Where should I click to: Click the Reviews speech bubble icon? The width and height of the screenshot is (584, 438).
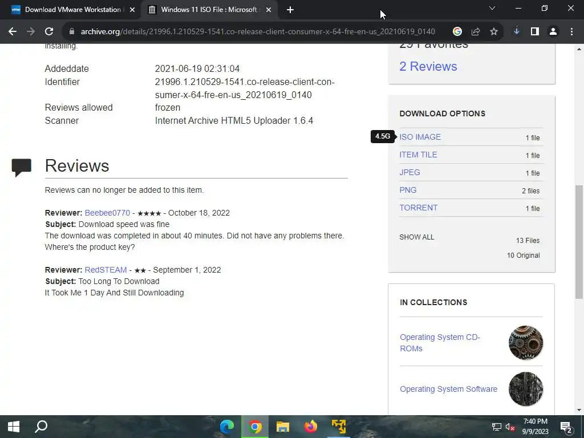[21, 167]
